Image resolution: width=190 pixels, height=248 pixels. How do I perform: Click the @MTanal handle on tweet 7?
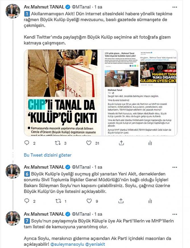[x=81, y=214]
